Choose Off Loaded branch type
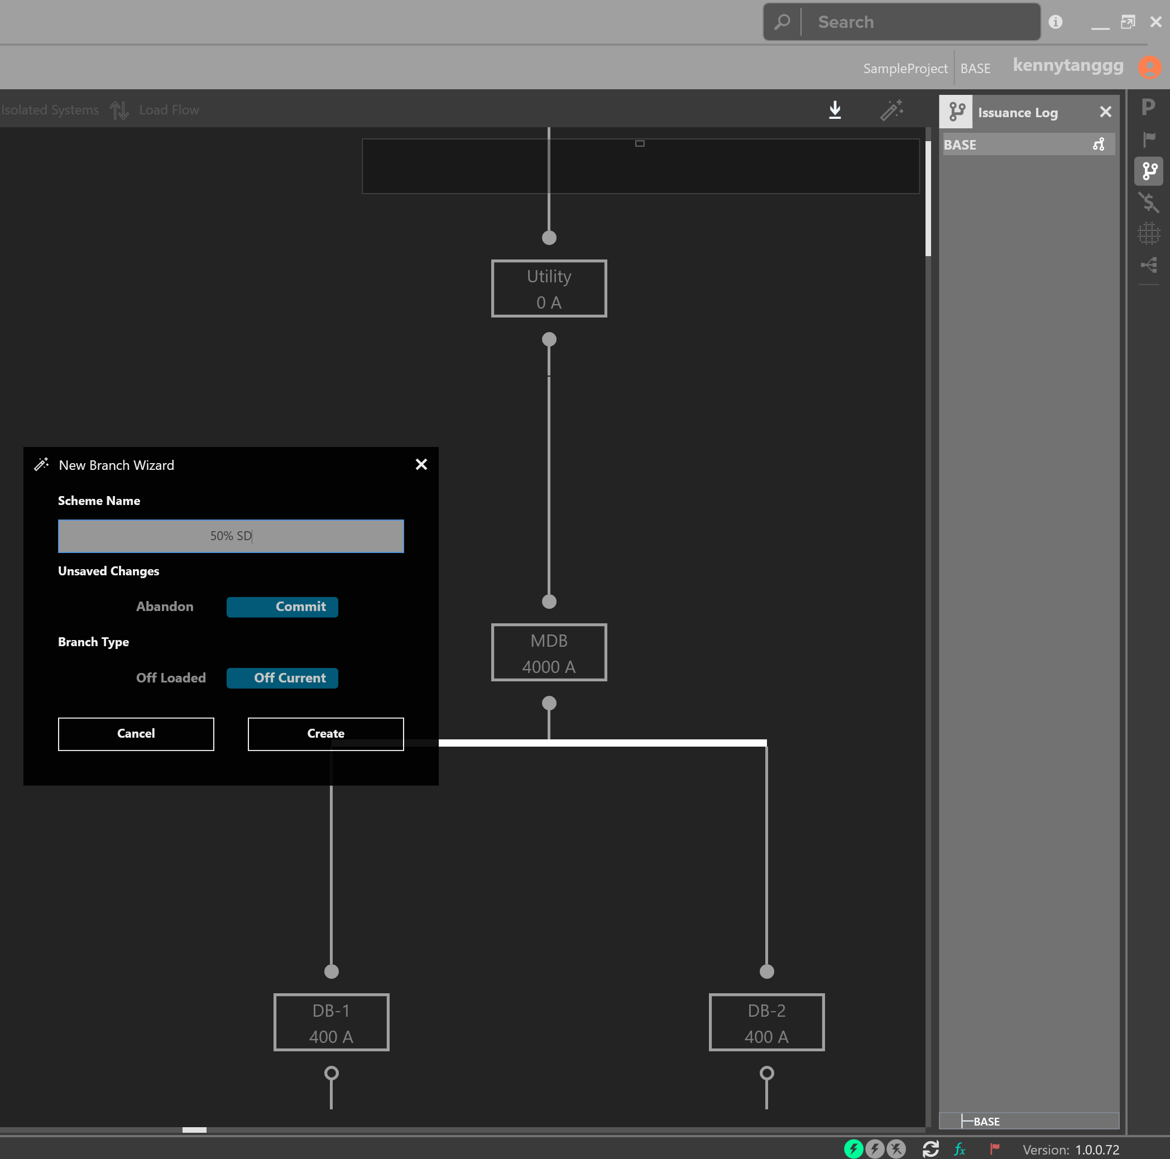Screen dimensions: 1170x1159 click(171, 677)
